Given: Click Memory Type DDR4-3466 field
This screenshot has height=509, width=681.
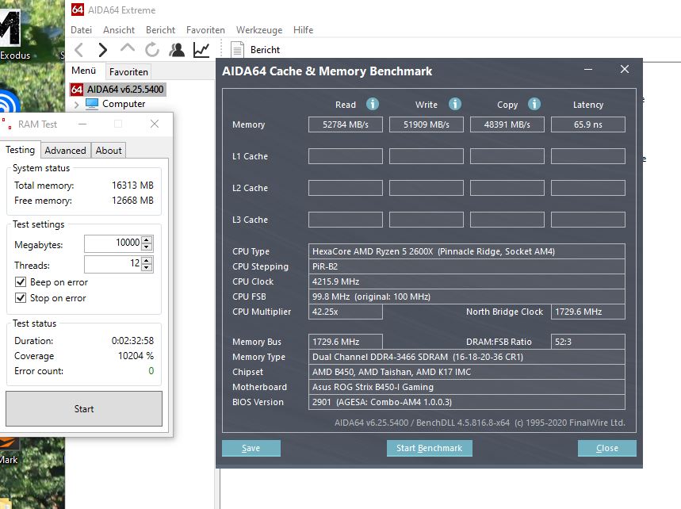Looking at the screenshot, I should (x=467, y=357).
